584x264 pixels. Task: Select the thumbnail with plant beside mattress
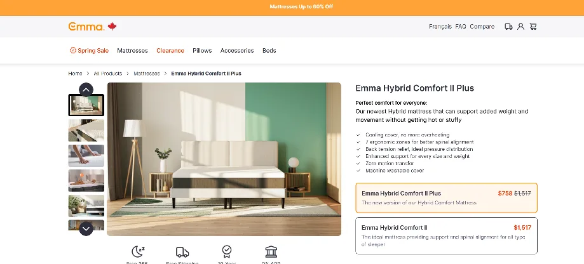(86, 206)
